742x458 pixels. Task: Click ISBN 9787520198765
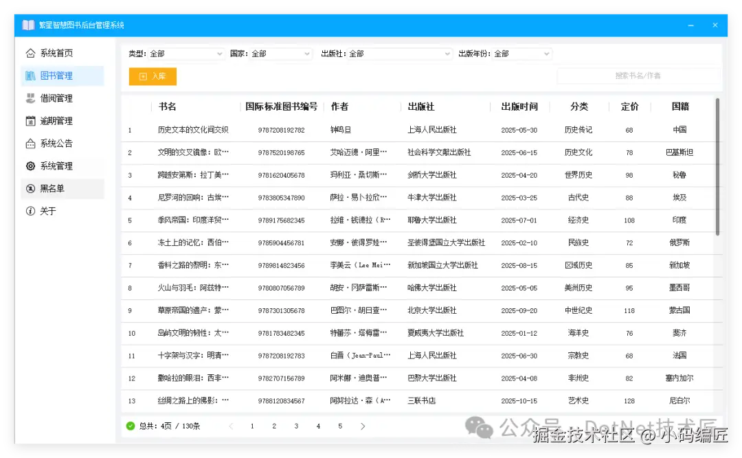click(281, 153)
